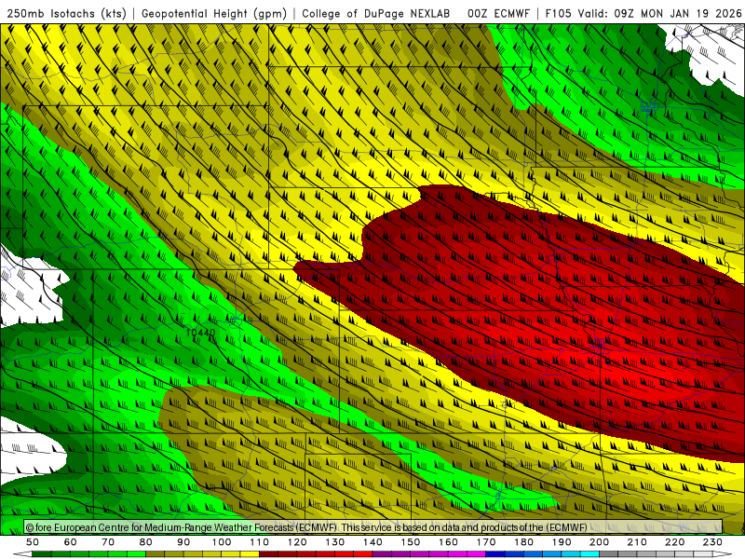Click the "150" color scale label
The image size is (745, 559).
(411, 542)
